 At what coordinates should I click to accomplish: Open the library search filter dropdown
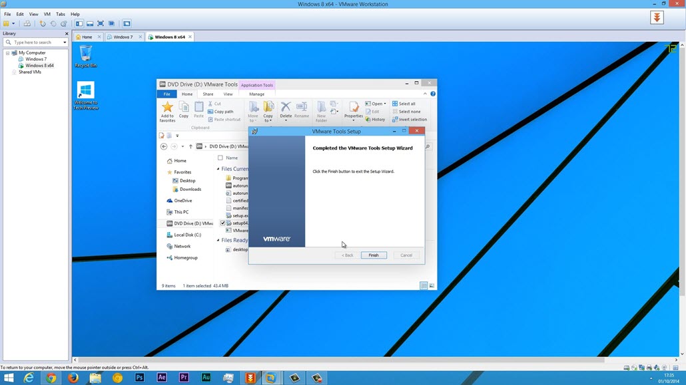coord(65,43)
